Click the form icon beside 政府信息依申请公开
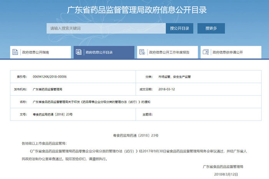Viewport: 269px width, 179px height. (x=206, y=52)
